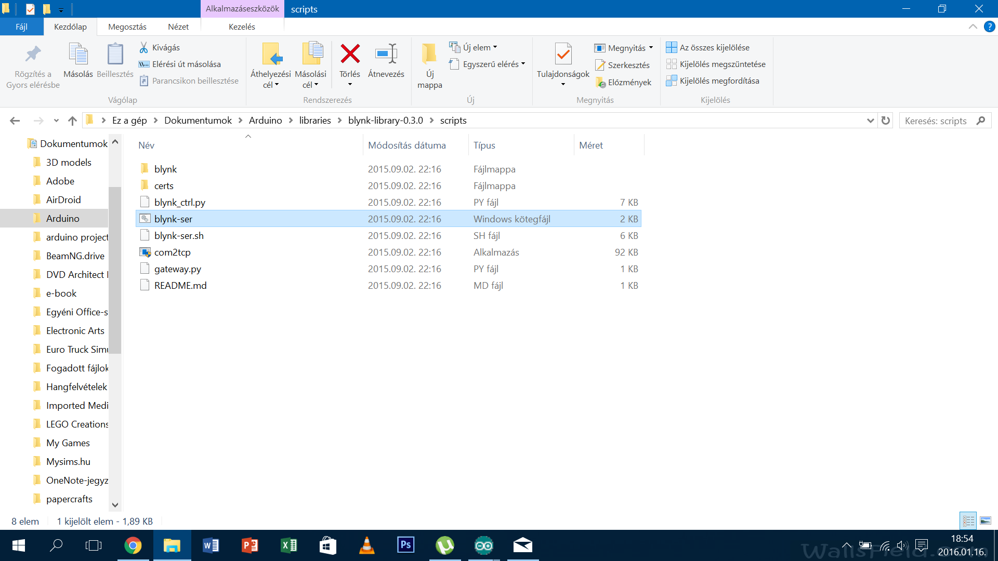Expand the address bar history dropdown
998x561 pixels.
(870, 121)
